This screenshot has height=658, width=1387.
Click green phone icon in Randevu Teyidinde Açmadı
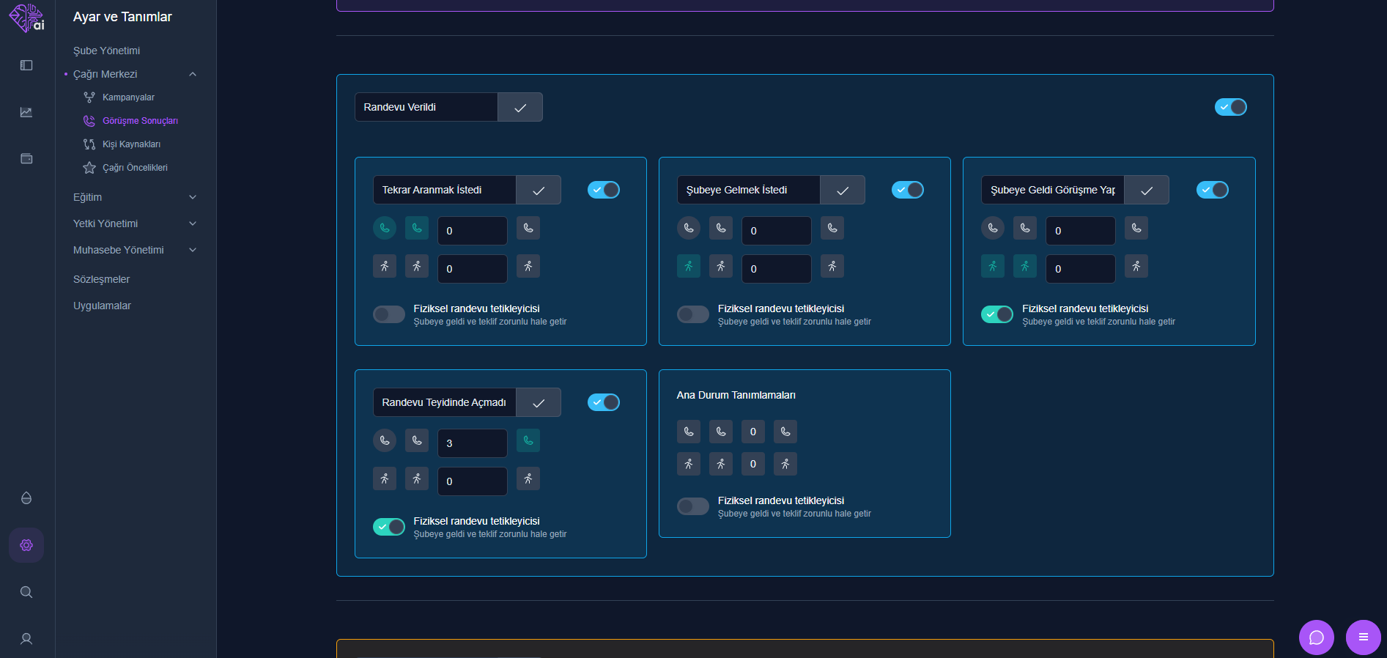click(x=528, y=440)
